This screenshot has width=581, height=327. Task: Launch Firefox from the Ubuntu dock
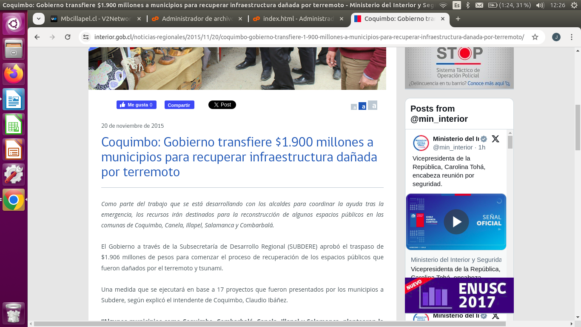(14, 74)
